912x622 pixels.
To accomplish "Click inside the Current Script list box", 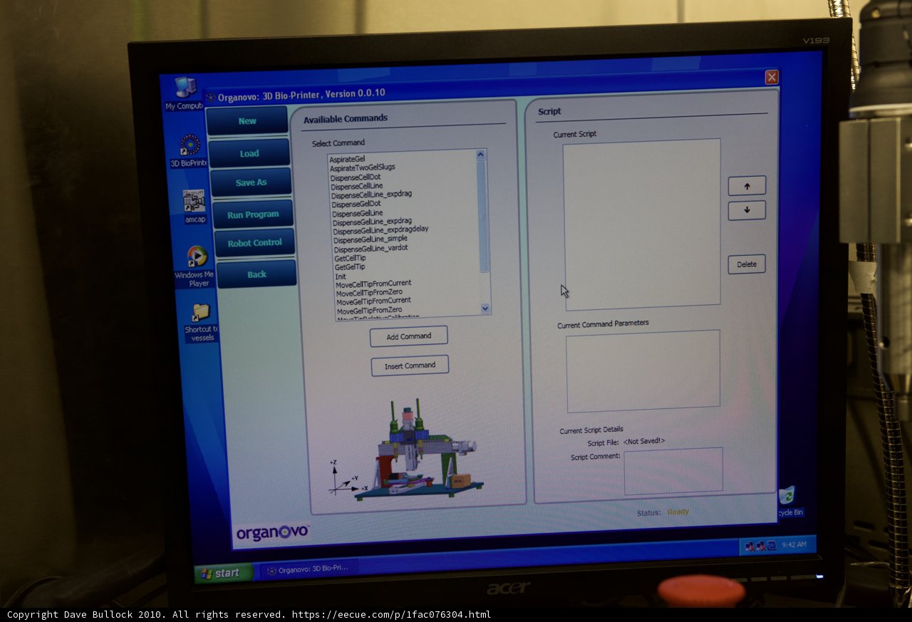I will 642,224.
